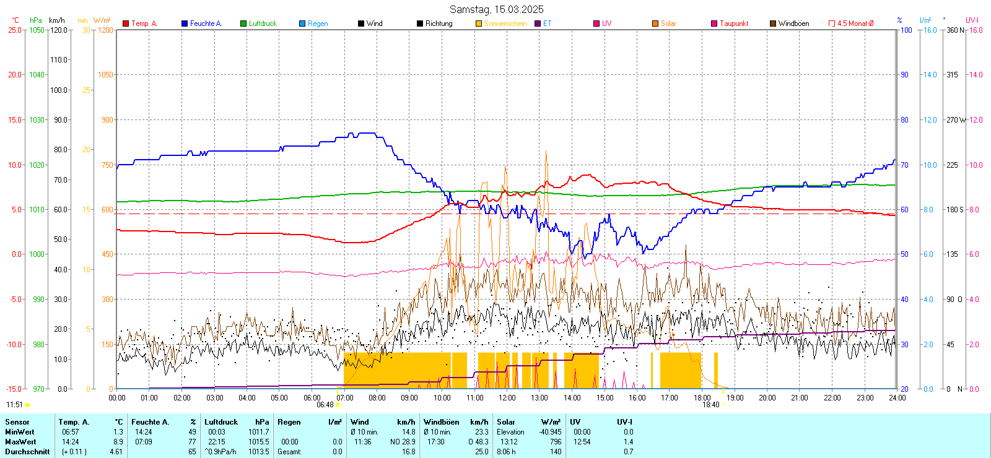Toggle the empty 4.5 Monat-Ø legend box
Viewport: 991px width, 458px height.
(832, 24)
